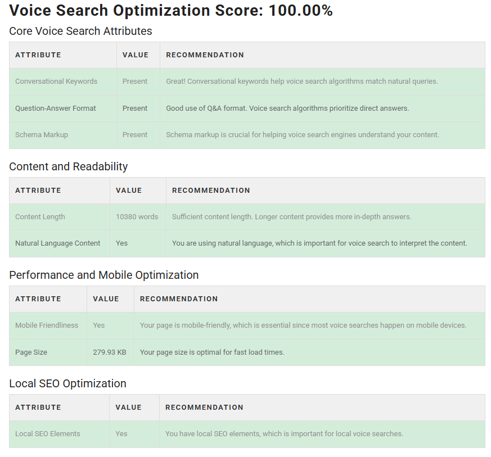Click the Content Length attribute cell

click(x=40, y=217)
